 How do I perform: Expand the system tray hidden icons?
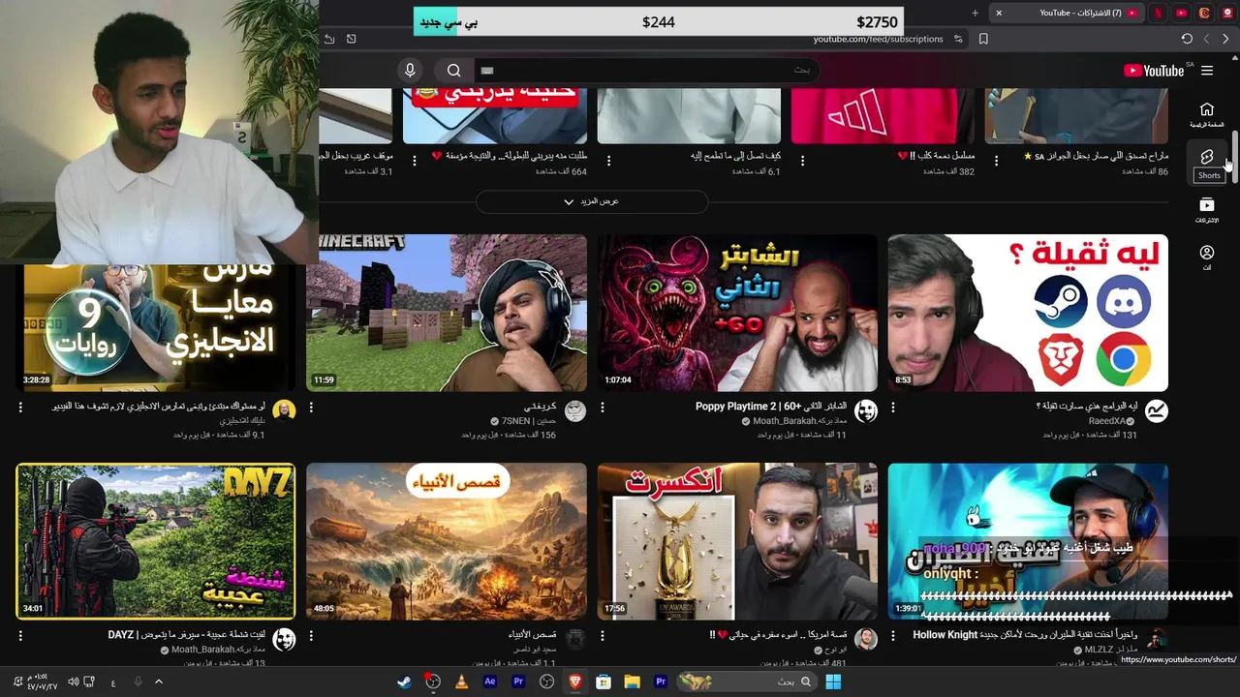tap(159, 682)
